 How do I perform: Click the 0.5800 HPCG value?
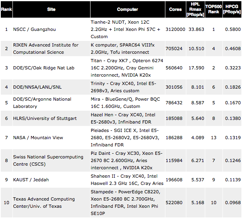pyautogui.click(x=233, y=29)
